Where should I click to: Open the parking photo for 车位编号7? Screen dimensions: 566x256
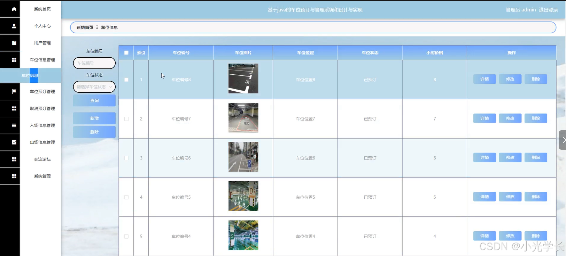243,118
